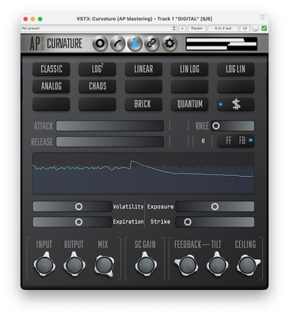
Task: Select the QUANTUM curve mode
Action: point(189,104)
